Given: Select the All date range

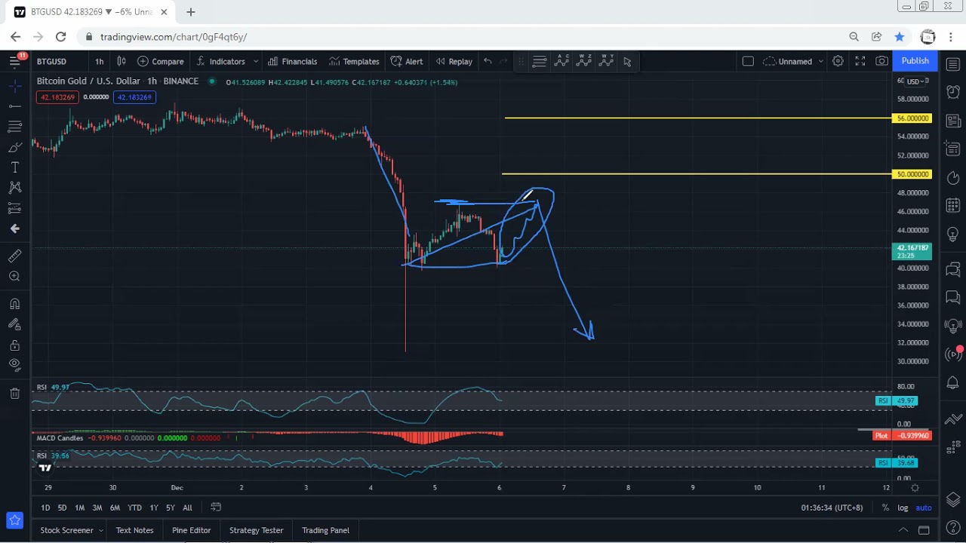Looking at the screenshot, I should tap(187, 508).
